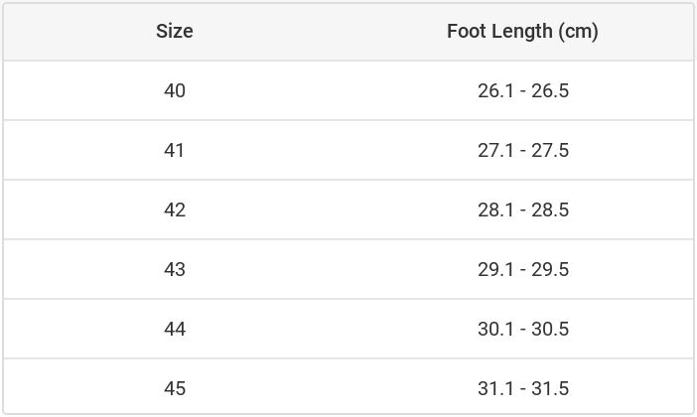Highlight the whole table row for size 45

348,387
